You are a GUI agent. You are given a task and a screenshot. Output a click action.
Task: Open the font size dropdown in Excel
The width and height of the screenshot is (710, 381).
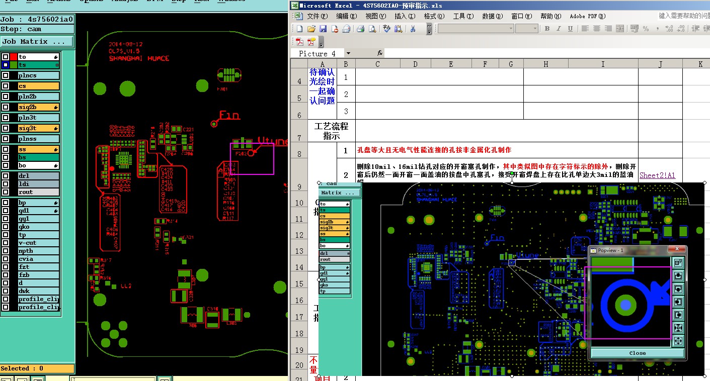tap(535, 29)
